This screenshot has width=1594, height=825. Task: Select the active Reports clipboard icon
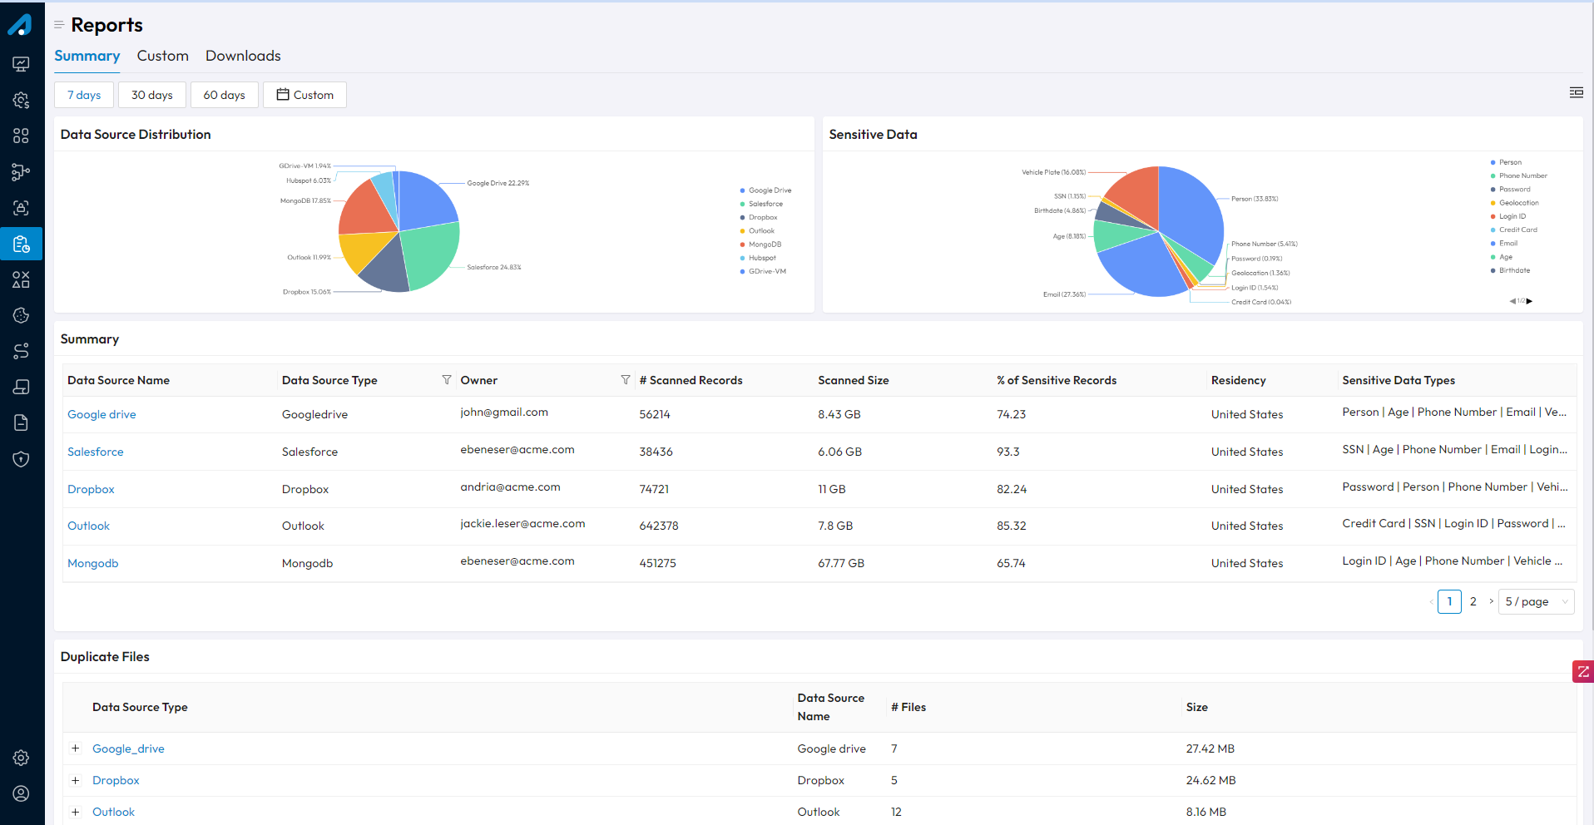pyautogui.click(x=21, y=244)
